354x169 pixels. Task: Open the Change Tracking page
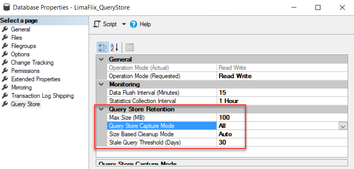(32, 63)
